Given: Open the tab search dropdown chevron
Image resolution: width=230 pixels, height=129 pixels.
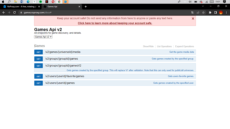Looking at the screenshot, I should [x=203, y=6].
